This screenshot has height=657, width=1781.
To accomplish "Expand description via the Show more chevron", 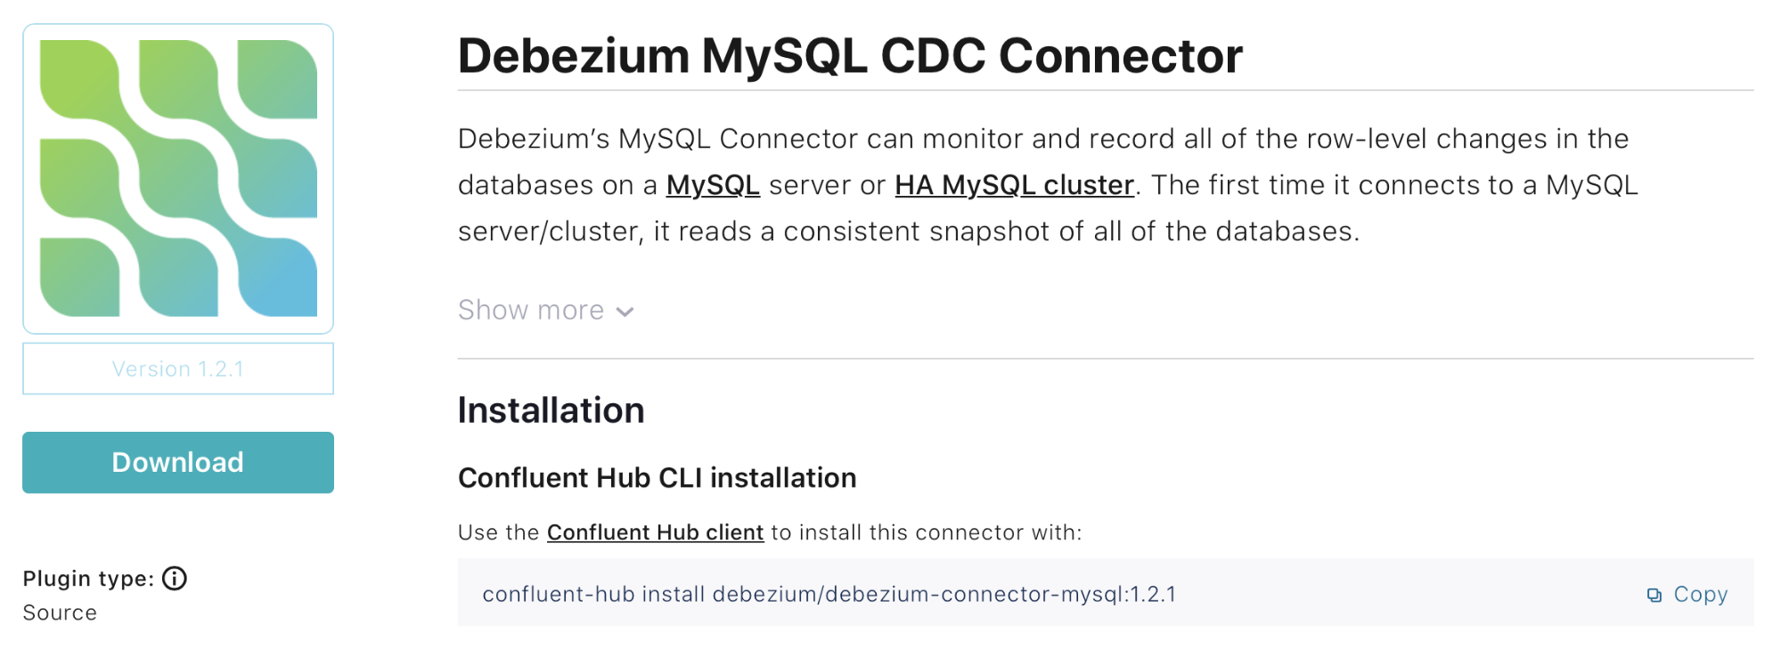I will [x=625, y=312].
